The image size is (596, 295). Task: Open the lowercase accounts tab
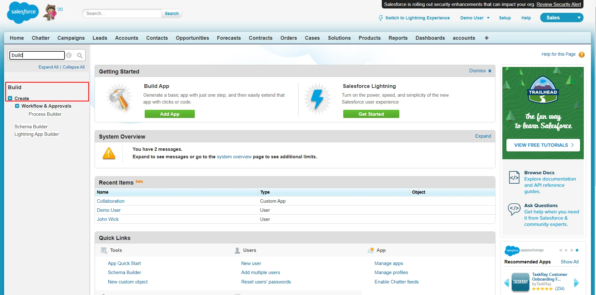pos(464,38)
